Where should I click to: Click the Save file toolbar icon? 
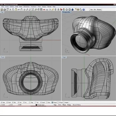point(2,9)
